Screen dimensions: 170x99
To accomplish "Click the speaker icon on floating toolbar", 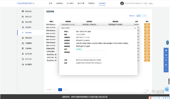I will coord(166,55).
